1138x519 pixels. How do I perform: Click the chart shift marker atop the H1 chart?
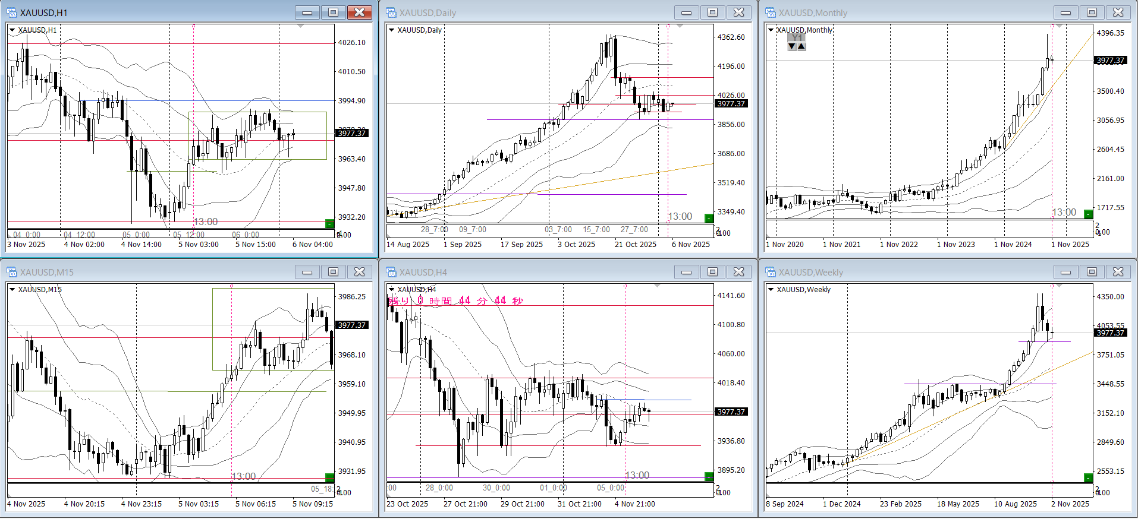coord(300,26)
